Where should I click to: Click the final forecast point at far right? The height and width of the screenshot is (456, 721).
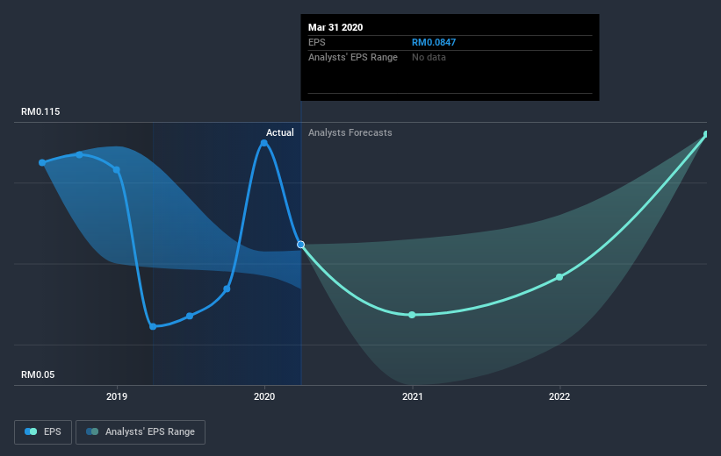[706, 134]
